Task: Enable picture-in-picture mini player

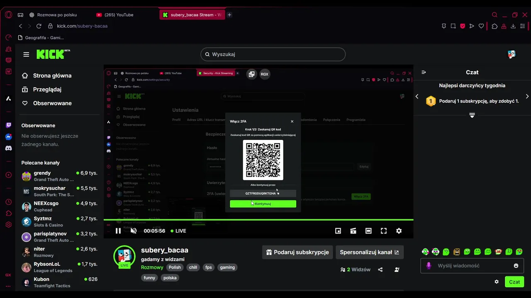Action: pos(338,231)
